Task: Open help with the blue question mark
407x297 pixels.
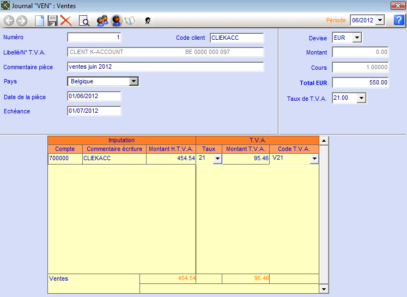Action: coord(399,20)
